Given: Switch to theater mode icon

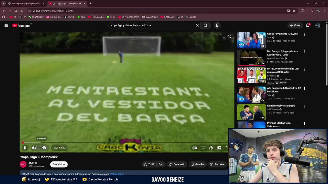Looking at the screenshot, I should [219, 148].
